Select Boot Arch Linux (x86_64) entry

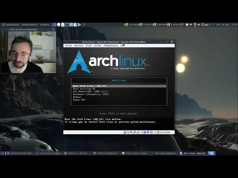tap(119, 86)
